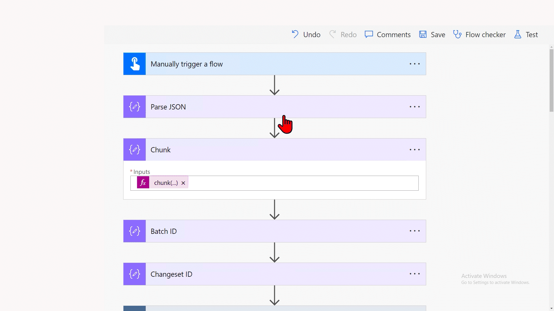Click the Comments speech bubble icon

point(369,35)
